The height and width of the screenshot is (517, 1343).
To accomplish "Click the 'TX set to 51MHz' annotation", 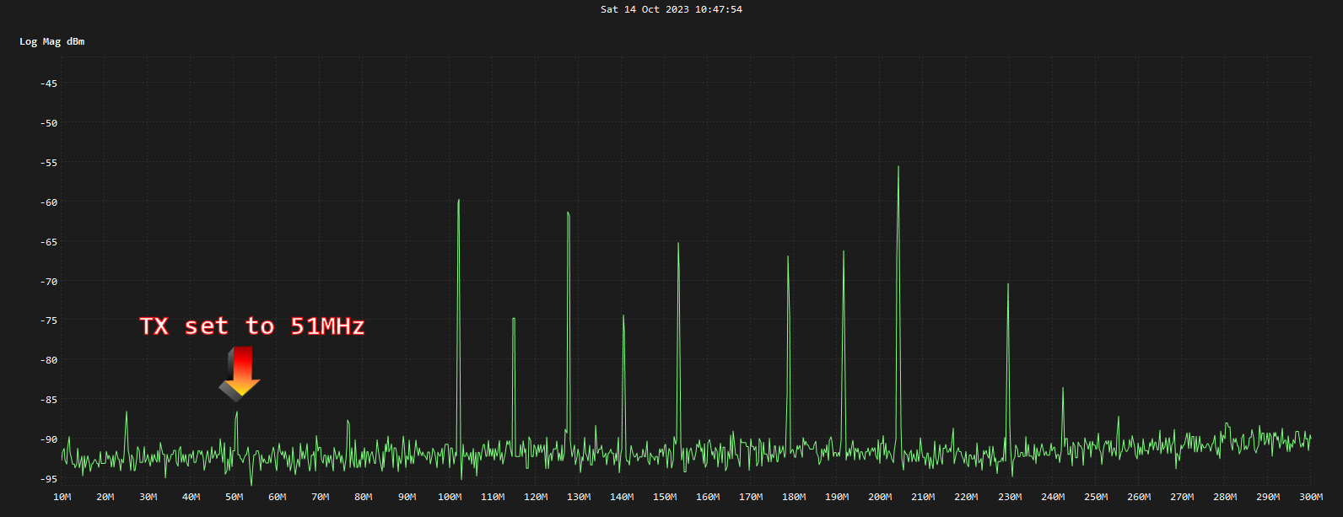I will (252, 326).
